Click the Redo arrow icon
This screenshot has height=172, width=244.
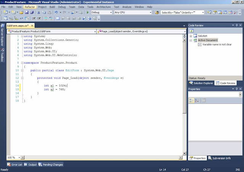point(64,13)
